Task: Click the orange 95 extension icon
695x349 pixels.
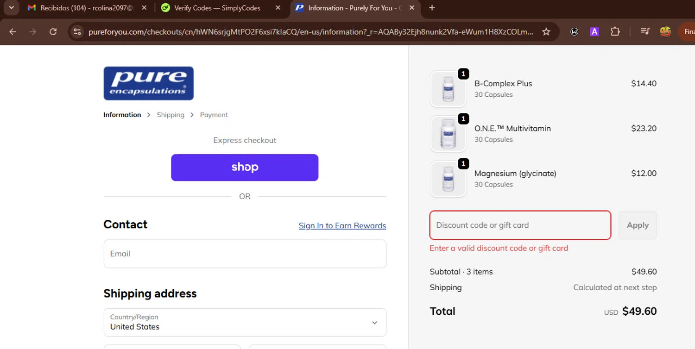Action: (665, 31)
